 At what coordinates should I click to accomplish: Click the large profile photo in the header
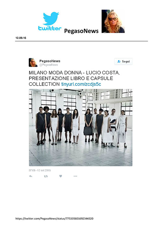click(113, 21)
